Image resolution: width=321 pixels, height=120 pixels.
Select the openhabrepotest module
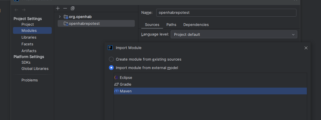point(84,23)
